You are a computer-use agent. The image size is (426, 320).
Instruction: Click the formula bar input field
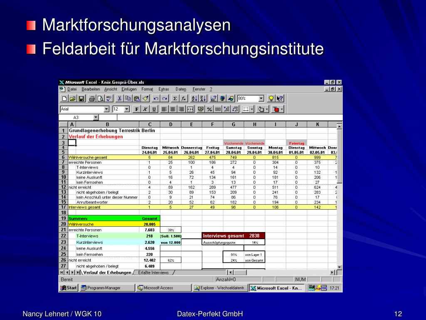[x=230, y=117]
